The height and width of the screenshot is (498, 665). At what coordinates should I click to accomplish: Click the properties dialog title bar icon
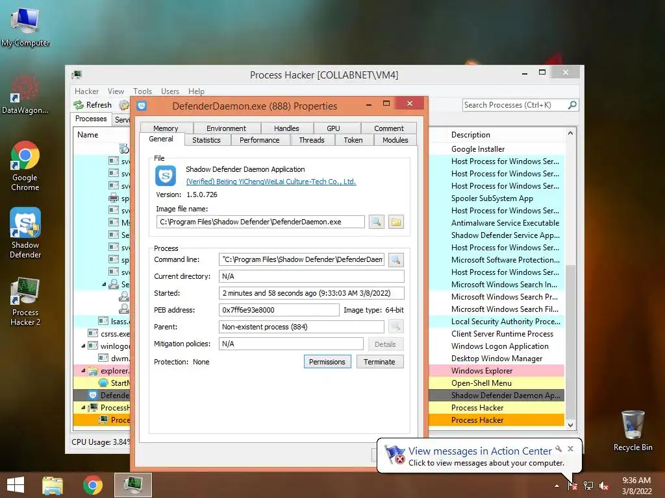142,106
